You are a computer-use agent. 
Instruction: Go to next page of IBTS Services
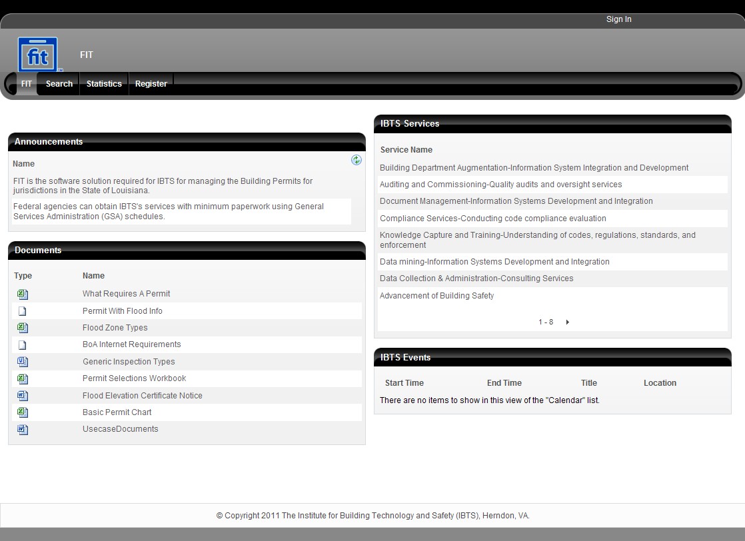567,322
